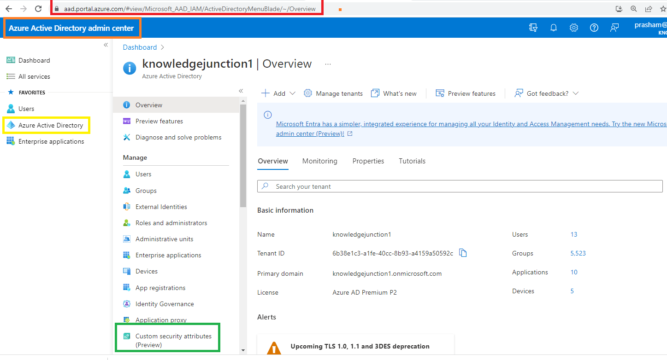Open the ellipsis more options next to Overview

point(328,64)
